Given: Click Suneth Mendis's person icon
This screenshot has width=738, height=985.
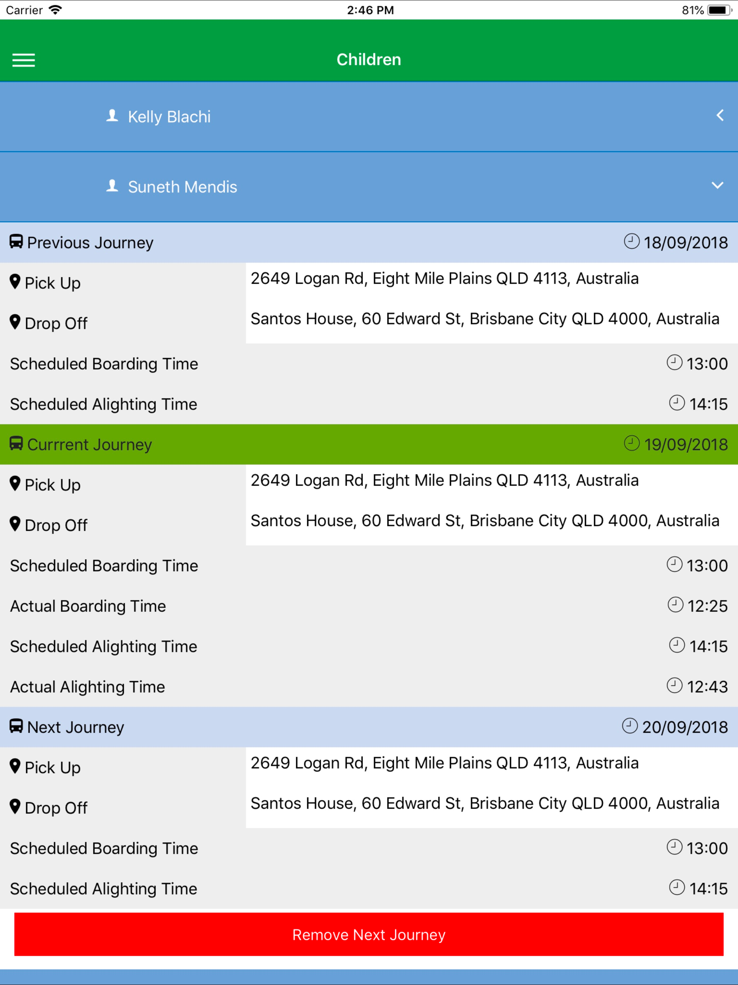Looking at the screenshot, I should [112, 186].
